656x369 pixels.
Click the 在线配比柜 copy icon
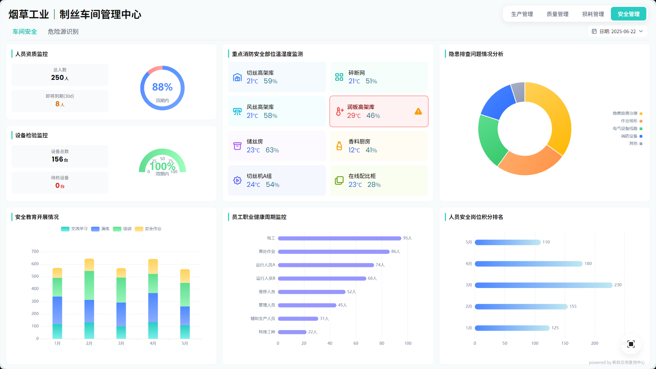[339, 180]
